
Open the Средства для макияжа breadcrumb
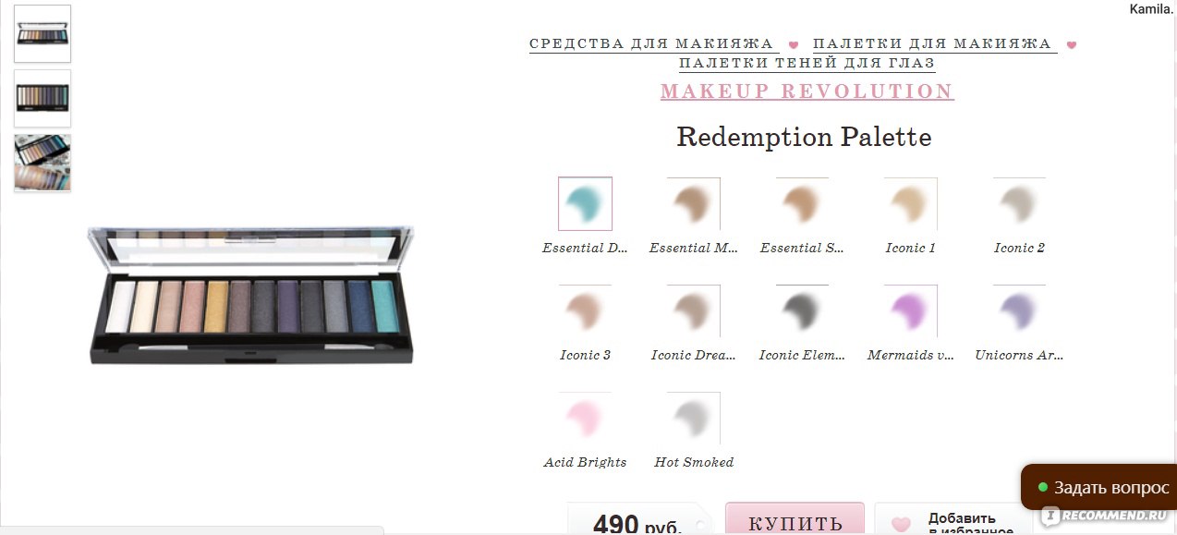(651, 43)
